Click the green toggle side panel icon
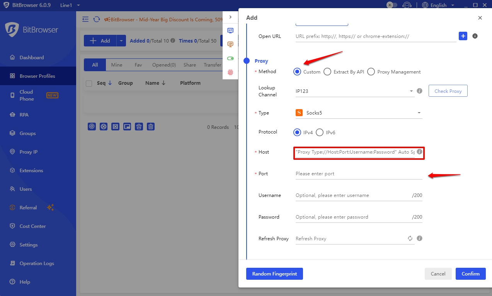This screenshot has height=296, width=492. 230,58
